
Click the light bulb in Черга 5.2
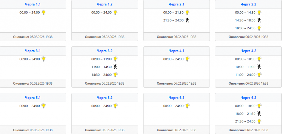click(x=115, y=106)
